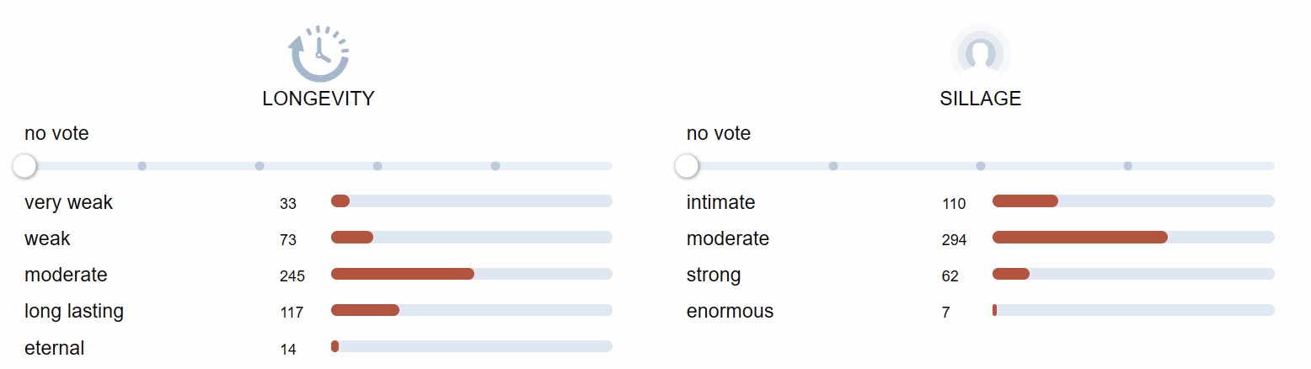This screenshot has height=369, width=1311.
Task: Select the third dot on Longevity slider
Action: [260, 166]
